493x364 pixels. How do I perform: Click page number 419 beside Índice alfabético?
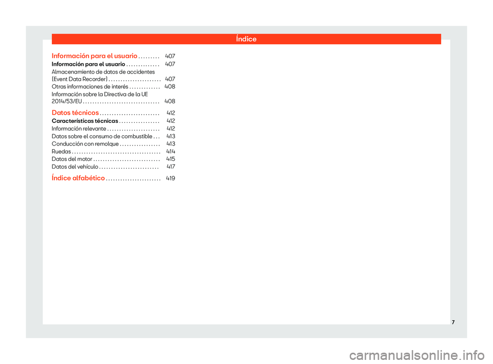tap(170, 178)
